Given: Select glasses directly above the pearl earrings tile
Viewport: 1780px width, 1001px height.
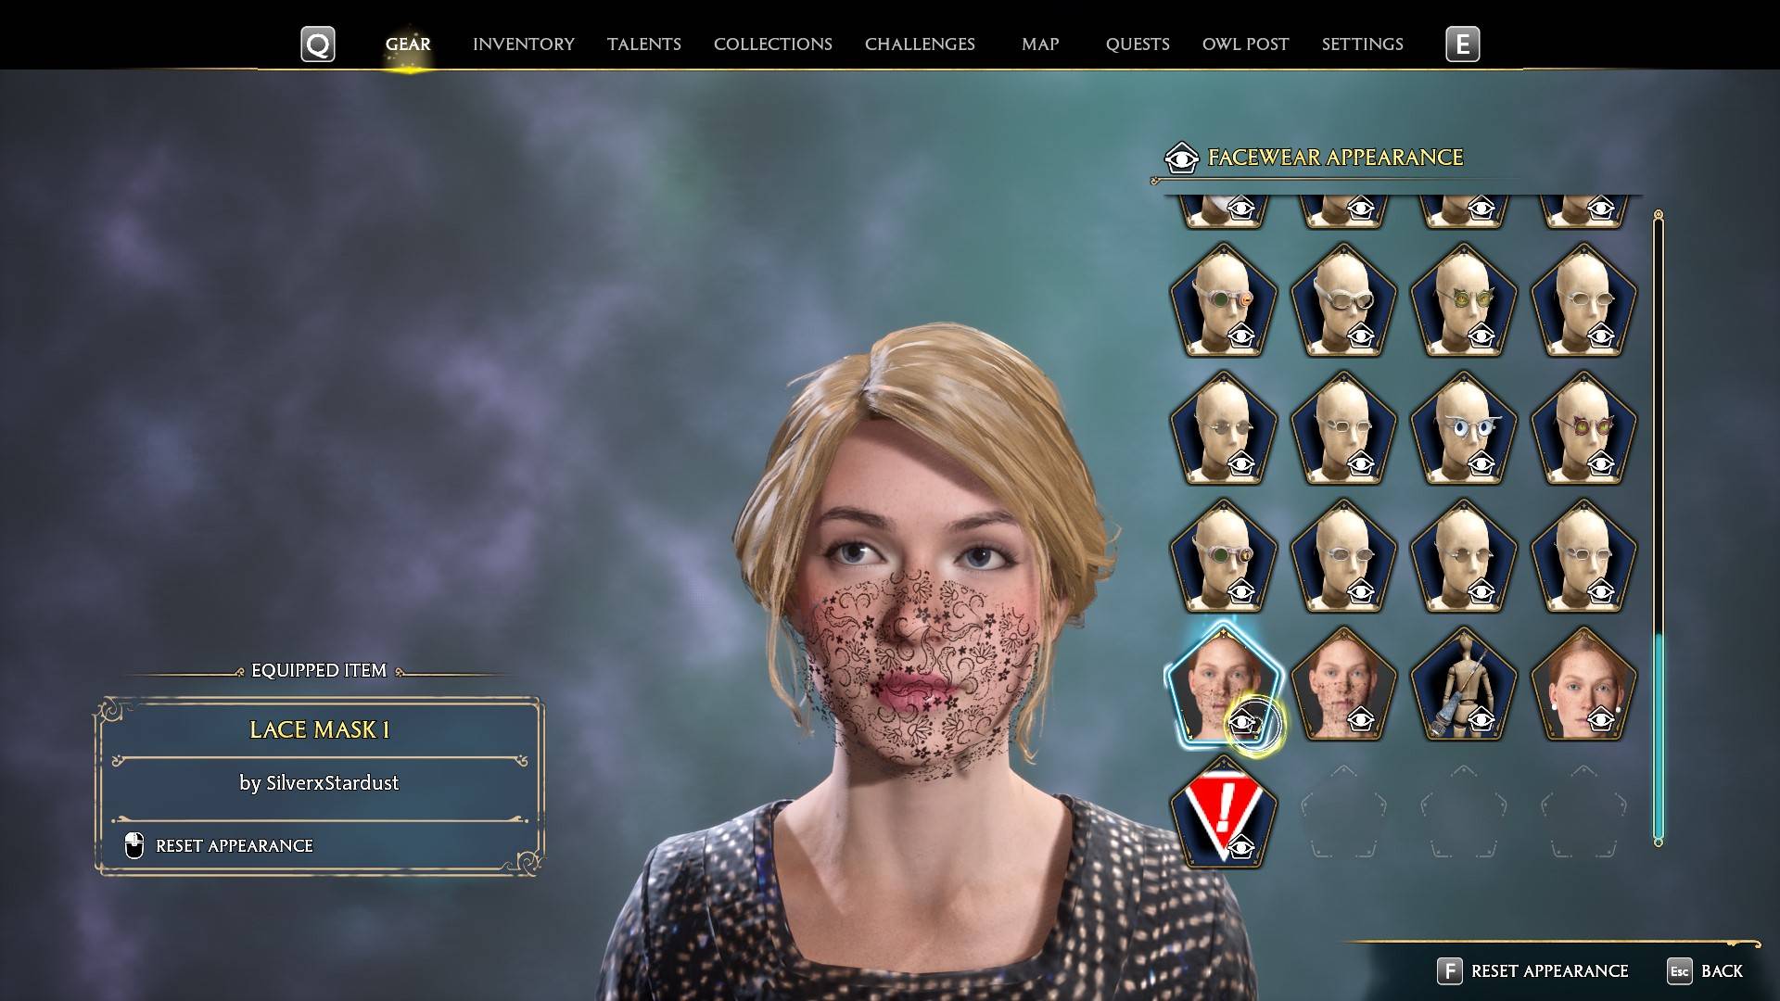Looking at the screenshot, I should tap(1583, 556).
